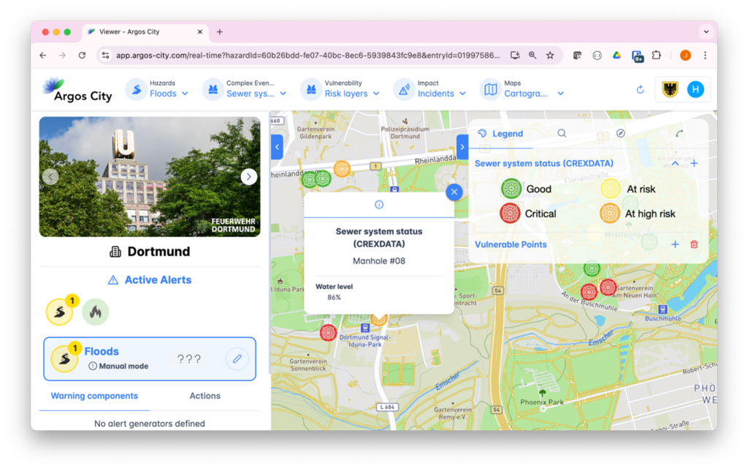Delete the Vulnerable Points layer via trash icon
This screenshot has width=748, height=471.
click(694, 244)
